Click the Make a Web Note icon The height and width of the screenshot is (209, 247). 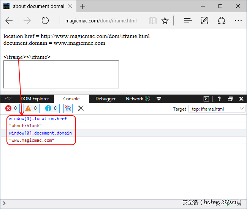205,21
